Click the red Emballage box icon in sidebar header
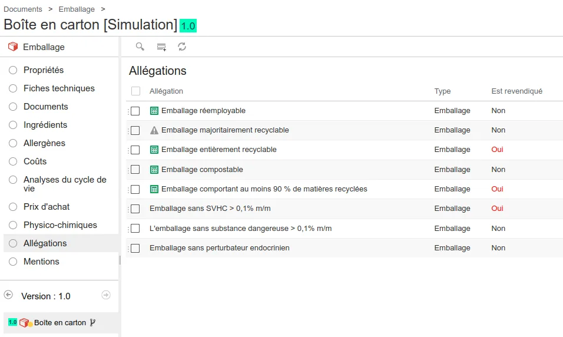 (13, 47)
